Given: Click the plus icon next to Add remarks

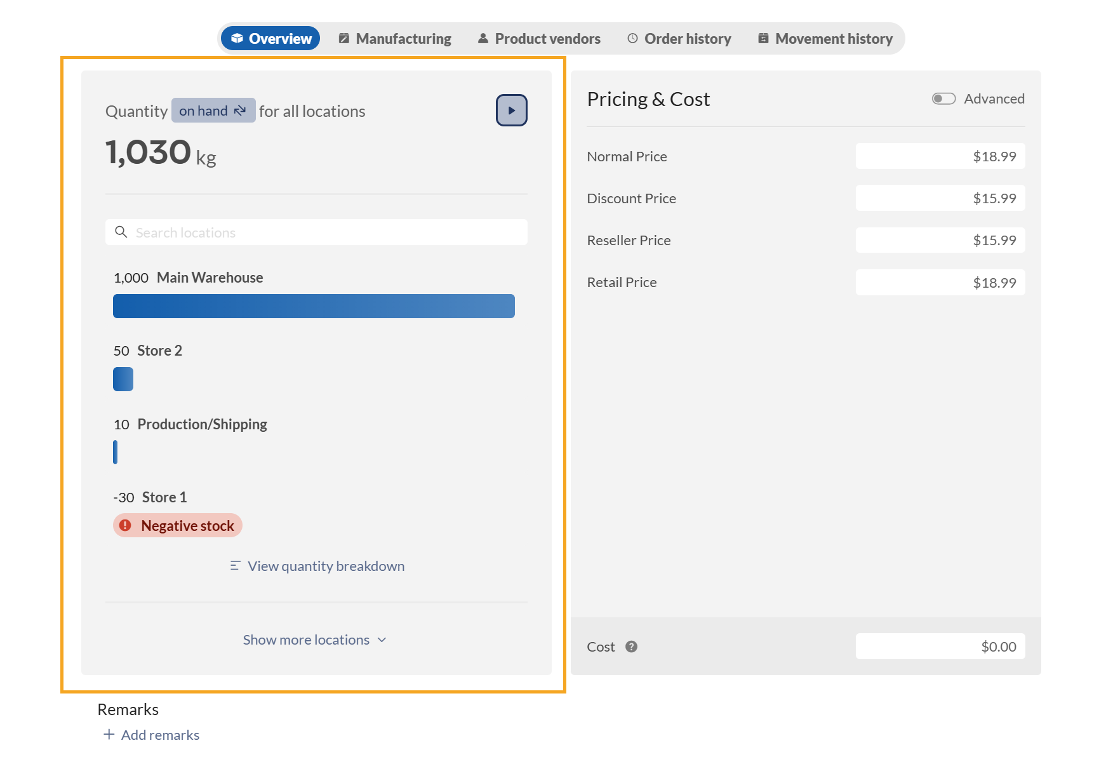Looking at the screenshot, I should pyautogui.click(x=109, y=735).
